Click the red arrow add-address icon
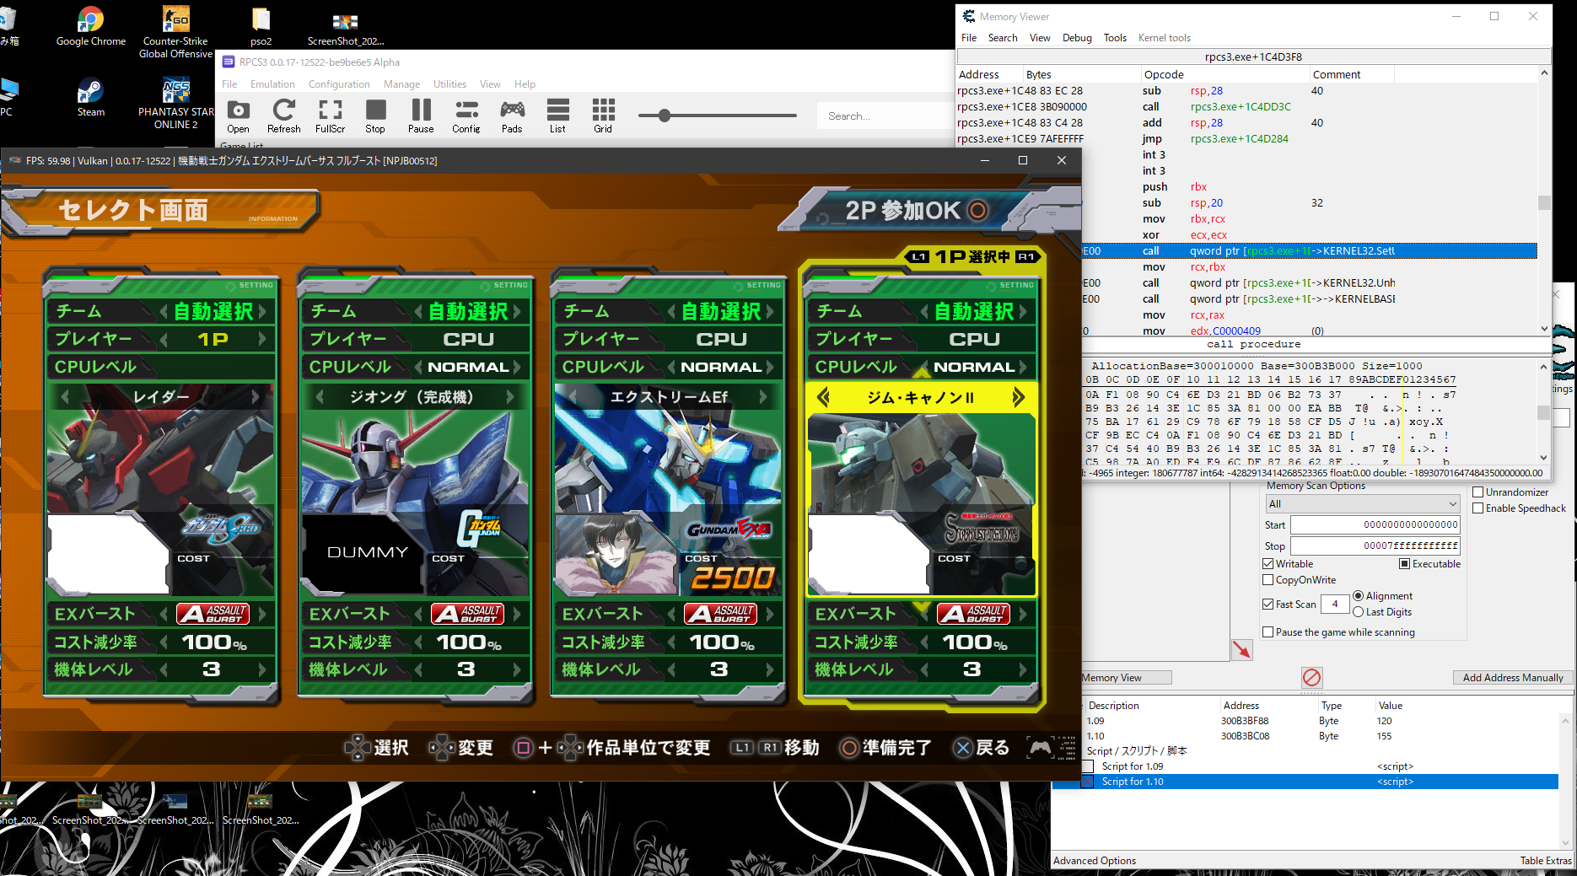 click(x=1241, y=649)
